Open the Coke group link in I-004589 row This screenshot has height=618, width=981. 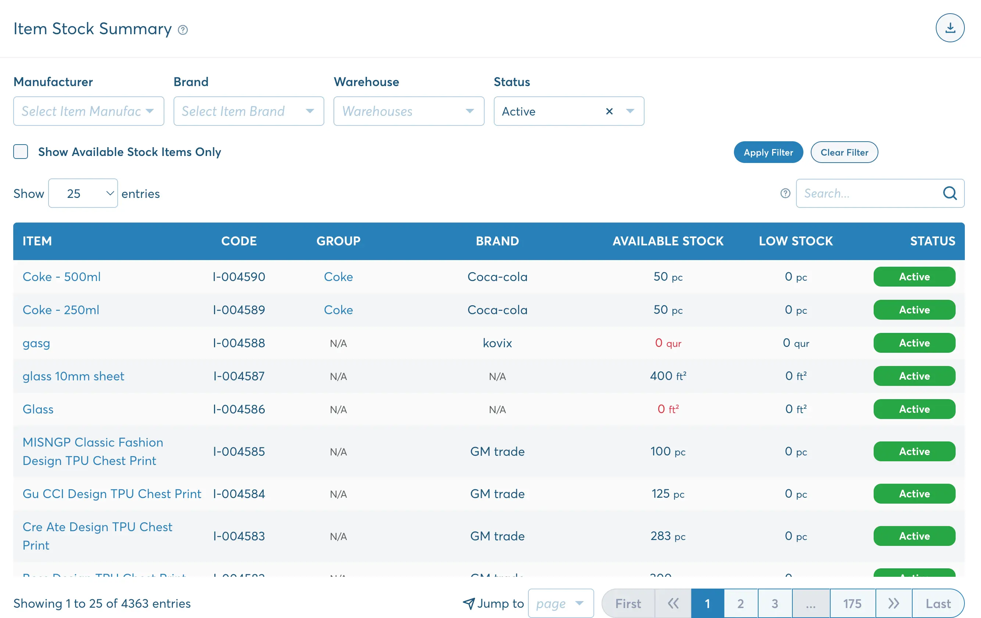tap(338, 309)
